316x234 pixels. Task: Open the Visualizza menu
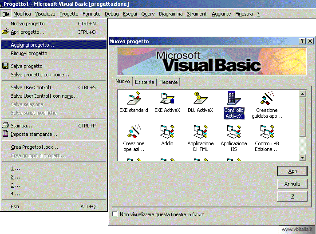(x=45, y=14)
